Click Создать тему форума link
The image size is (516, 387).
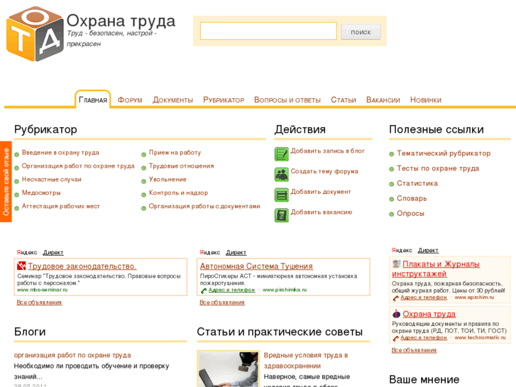click(x=324, y=171)
